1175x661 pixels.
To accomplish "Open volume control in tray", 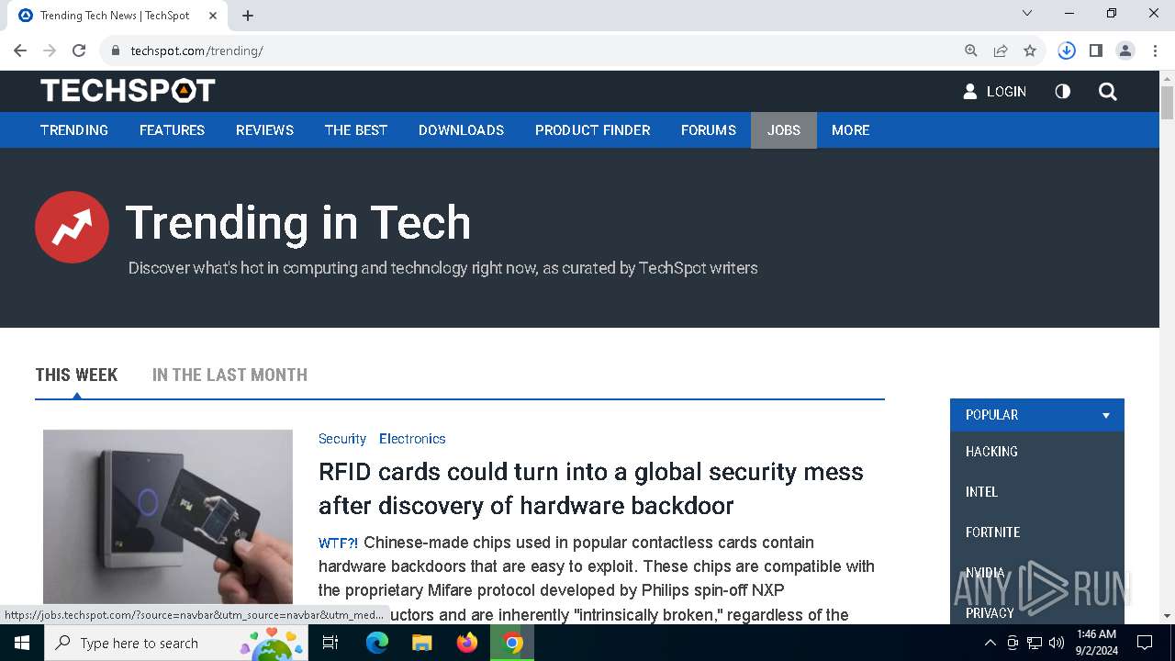I will pos(1057,643).
